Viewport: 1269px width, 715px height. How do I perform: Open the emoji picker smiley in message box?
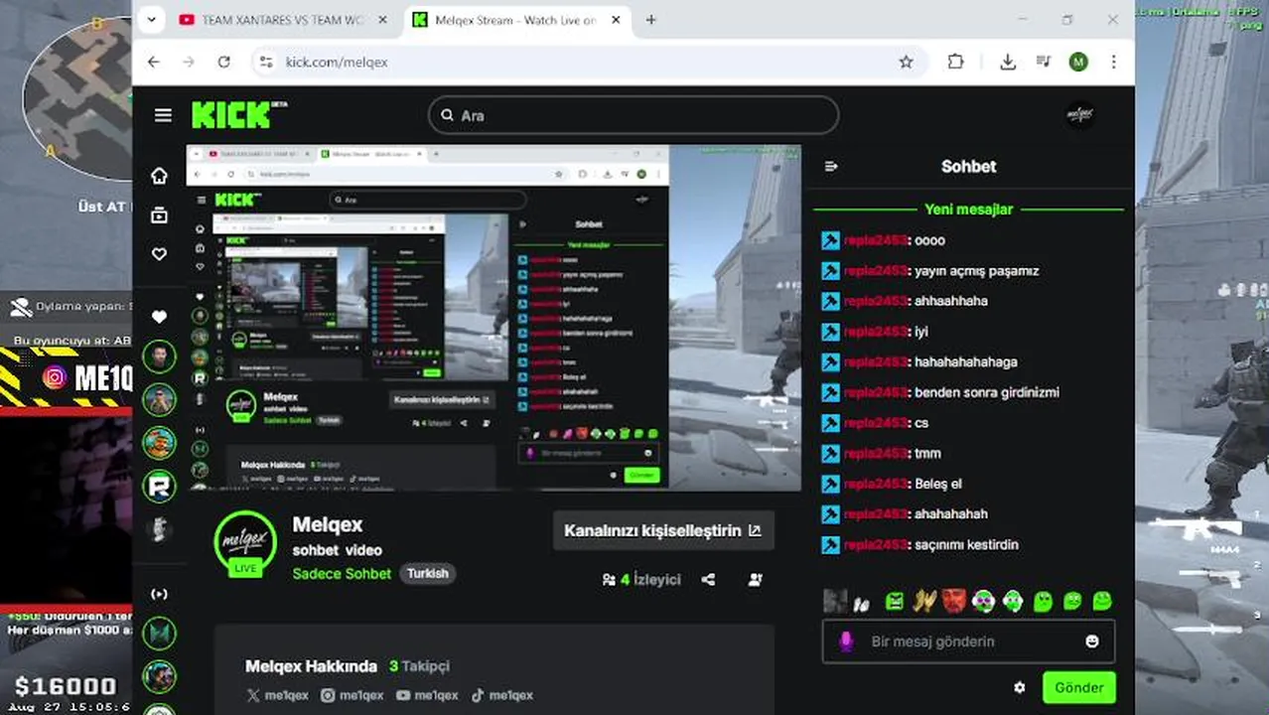tap(1092, 642)
